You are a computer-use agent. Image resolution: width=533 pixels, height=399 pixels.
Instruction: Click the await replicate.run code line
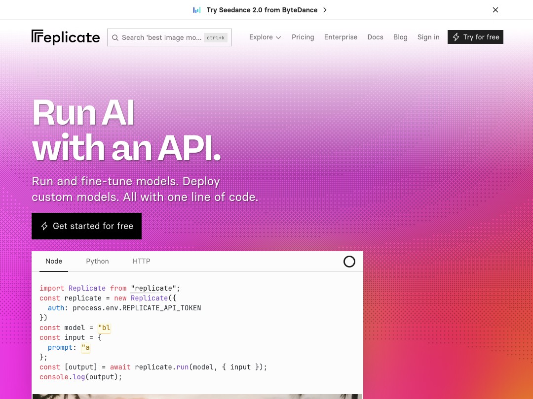[x=153, y=367]
